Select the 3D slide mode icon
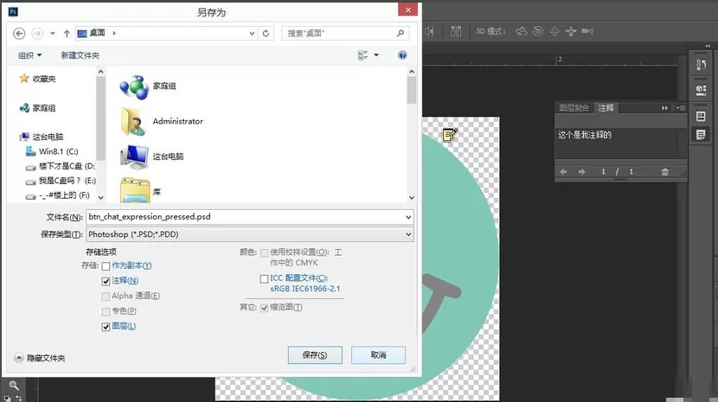The image size is (718, 402). (571, 31)
